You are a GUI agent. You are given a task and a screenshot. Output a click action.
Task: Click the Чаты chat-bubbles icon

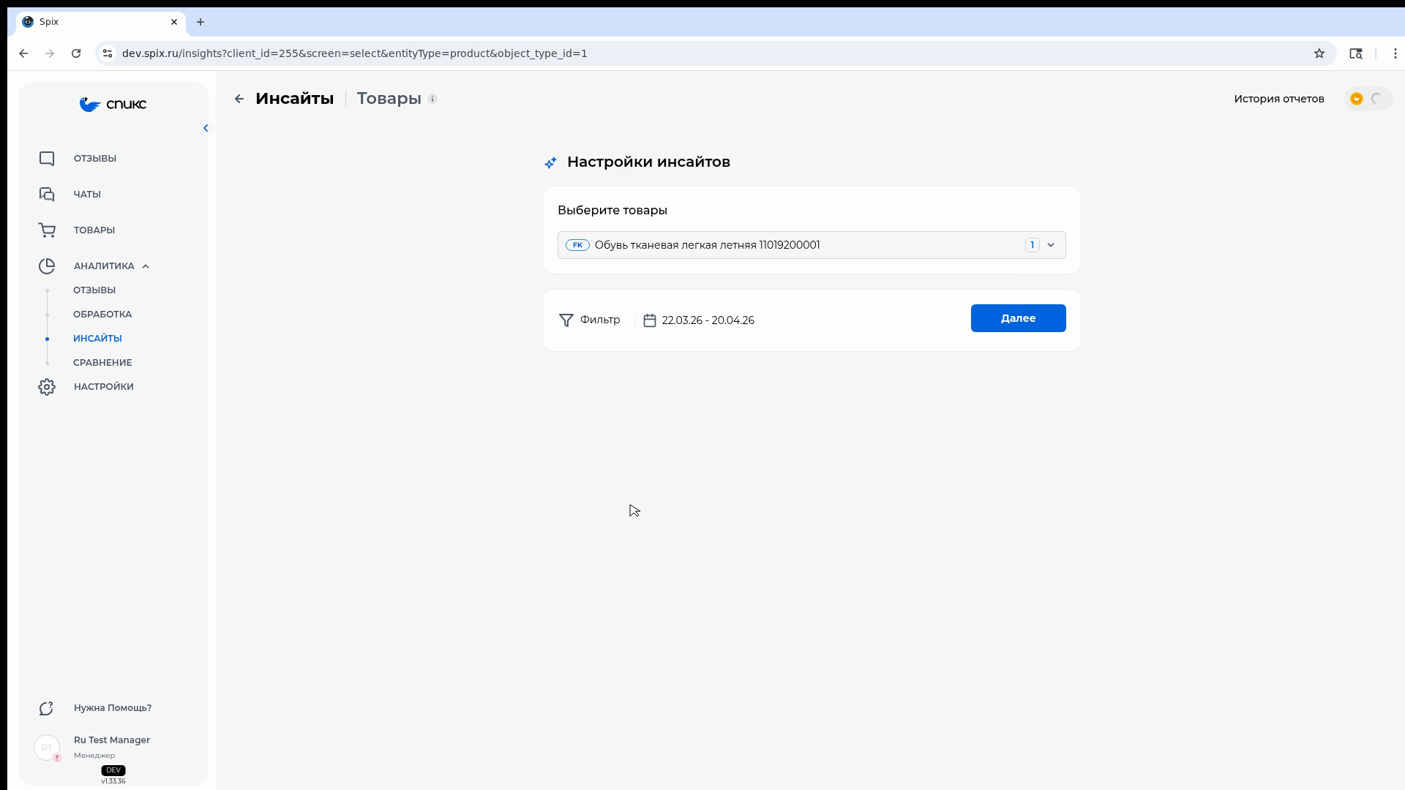[47, 195]
